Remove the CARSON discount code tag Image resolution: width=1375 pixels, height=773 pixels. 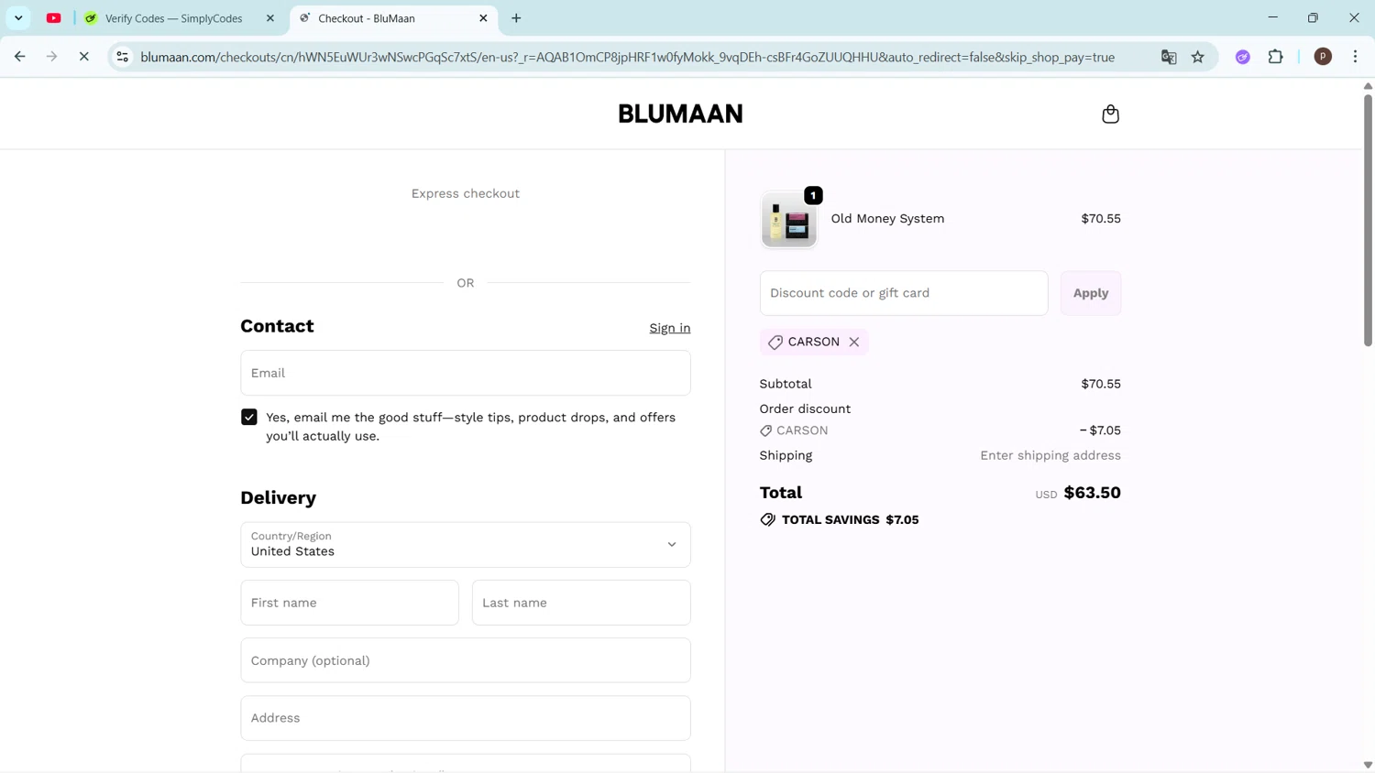pyautogui.click(x=853, y=342)
